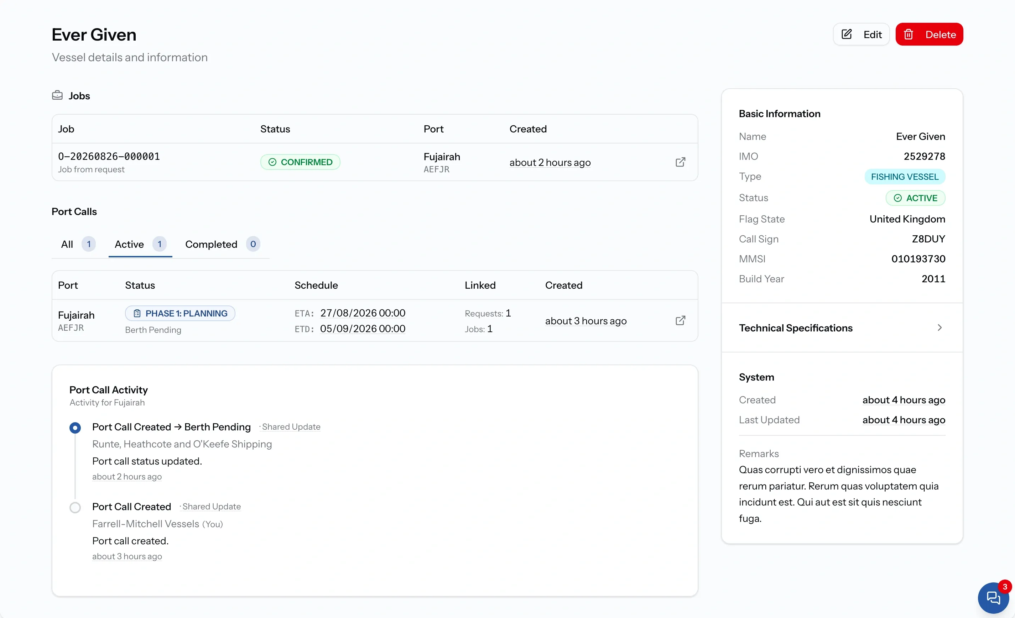The height and width of the screenshot is (618, 1015).
Task: Click the Ever Given page title
Action: click(x=94, y=35)
